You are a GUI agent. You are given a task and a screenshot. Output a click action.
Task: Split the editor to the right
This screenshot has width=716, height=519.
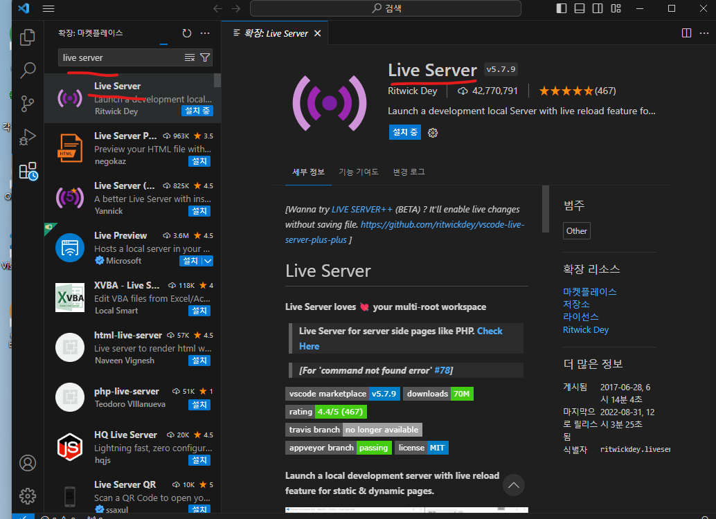pos(686,33)
